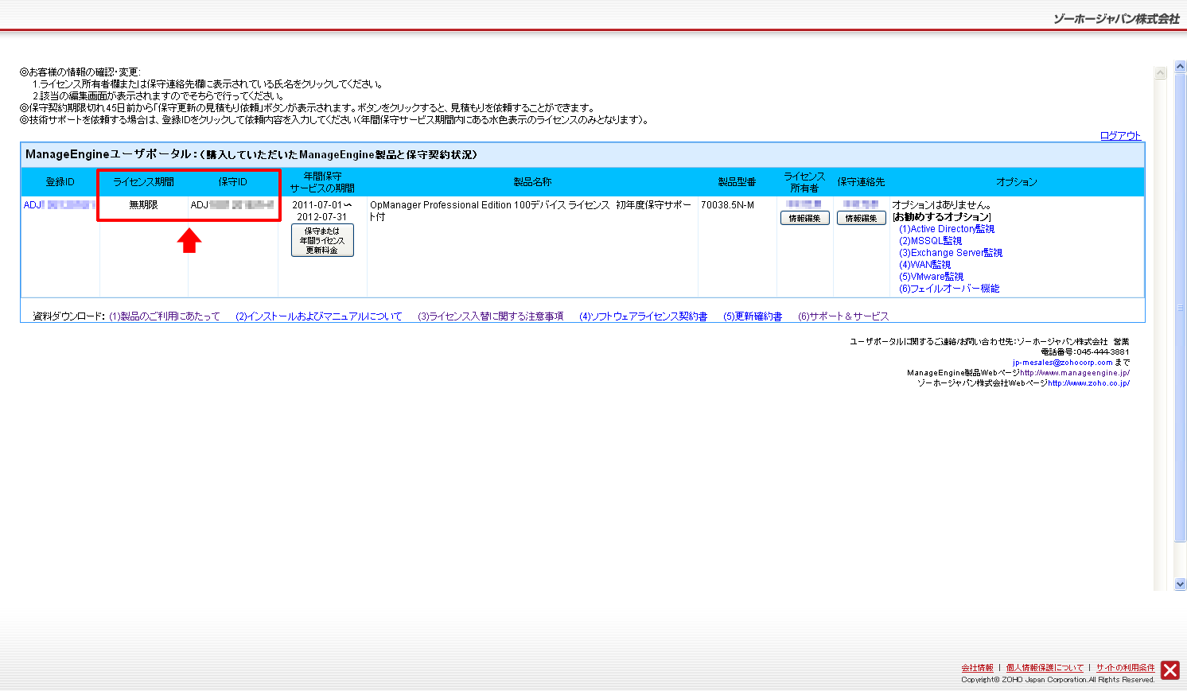Open インストールおよびマニュアルについて download link
Screen dimensions: 1187x691
(319, 316)
